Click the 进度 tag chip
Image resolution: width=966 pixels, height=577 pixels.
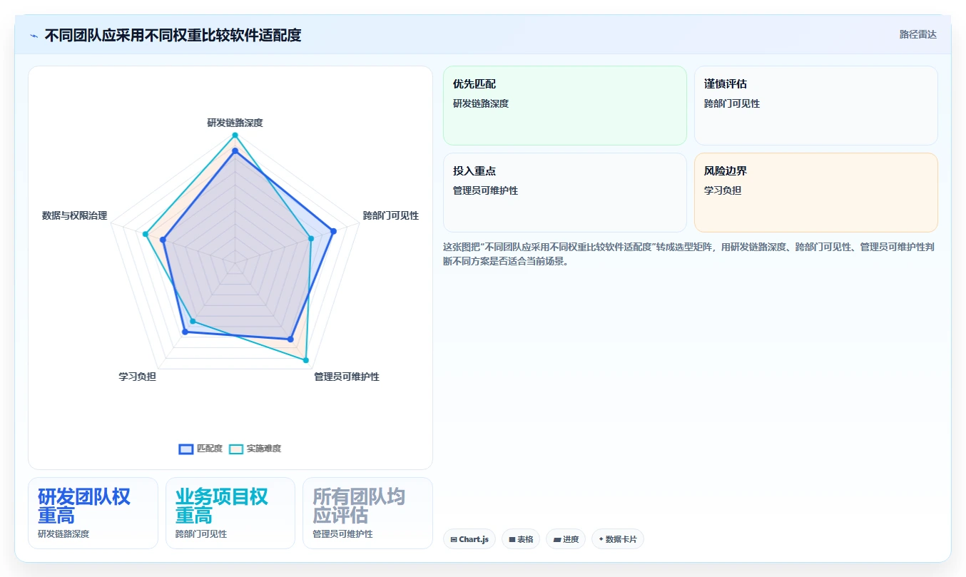[x=566, y=539]
